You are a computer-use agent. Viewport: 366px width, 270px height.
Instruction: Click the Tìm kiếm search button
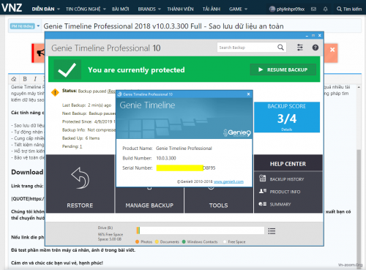coord(349,9)
